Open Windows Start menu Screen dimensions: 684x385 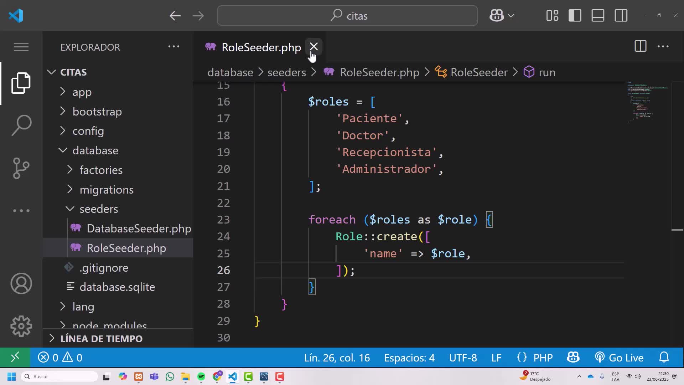(x=11, y=376)
